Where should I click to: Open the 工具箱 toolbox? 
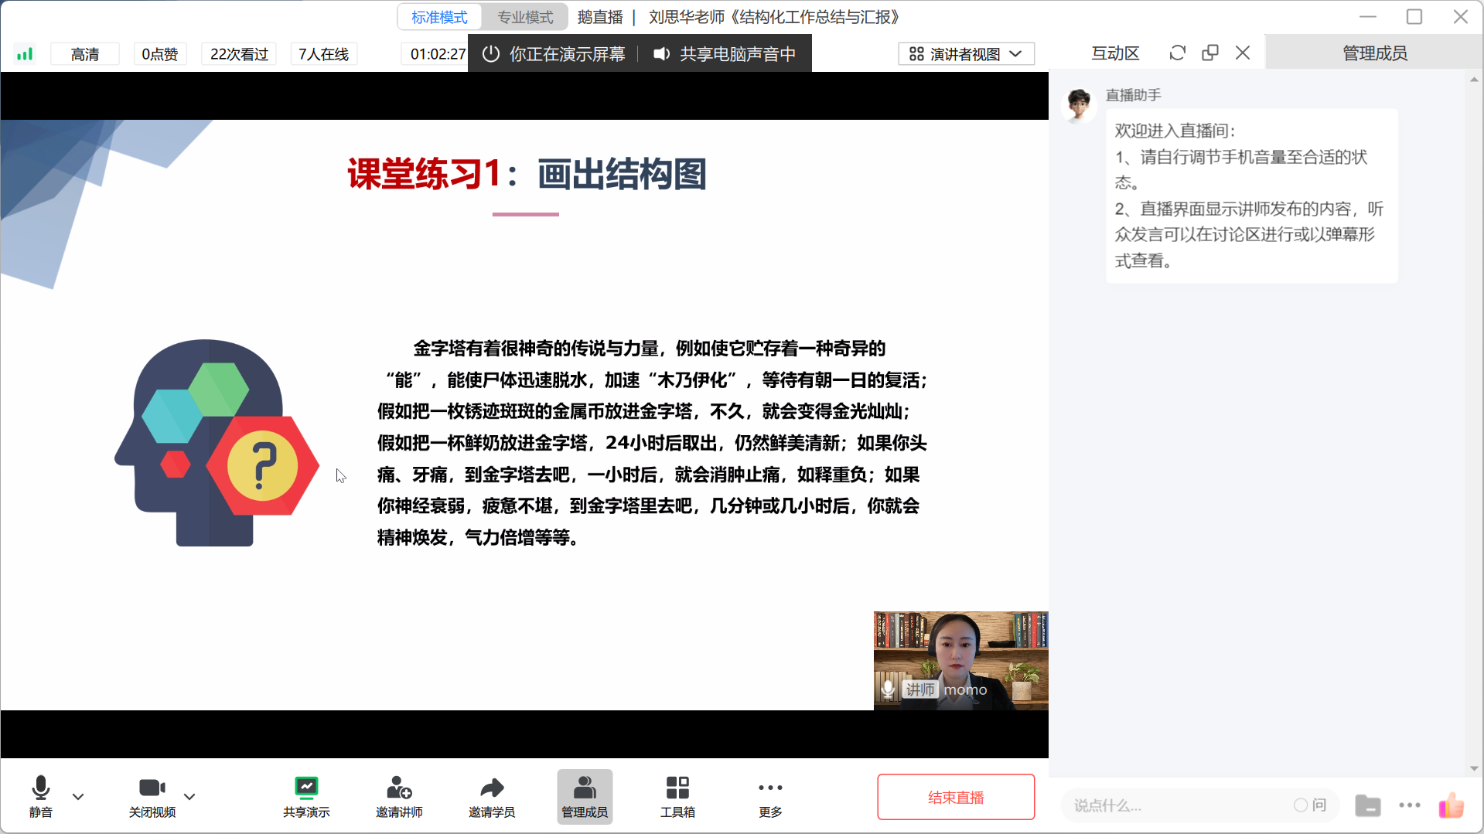click(677, 796)
